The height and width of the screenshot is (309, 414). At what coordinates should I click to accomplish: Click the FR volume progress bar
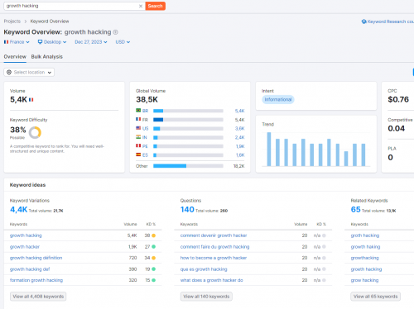pos(188,120)
